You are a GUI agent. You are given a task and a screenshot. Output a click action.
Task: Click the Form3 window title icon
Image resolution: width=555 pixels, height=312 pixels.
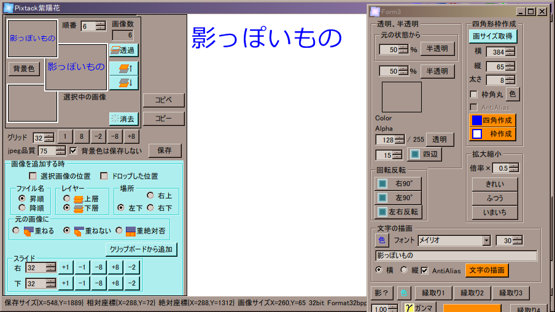(x=375, y=12)
